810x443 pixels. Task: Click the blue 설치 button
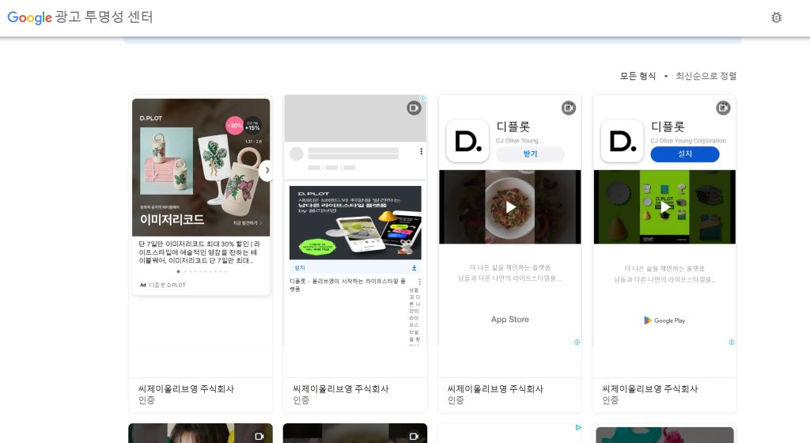tap(684, 153)
